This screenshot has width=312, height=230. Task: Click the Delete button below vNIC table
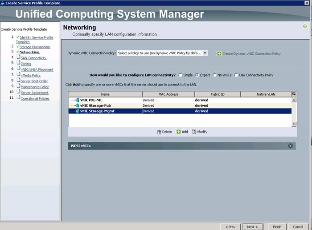pyautogui.click(x=164, y=132)
